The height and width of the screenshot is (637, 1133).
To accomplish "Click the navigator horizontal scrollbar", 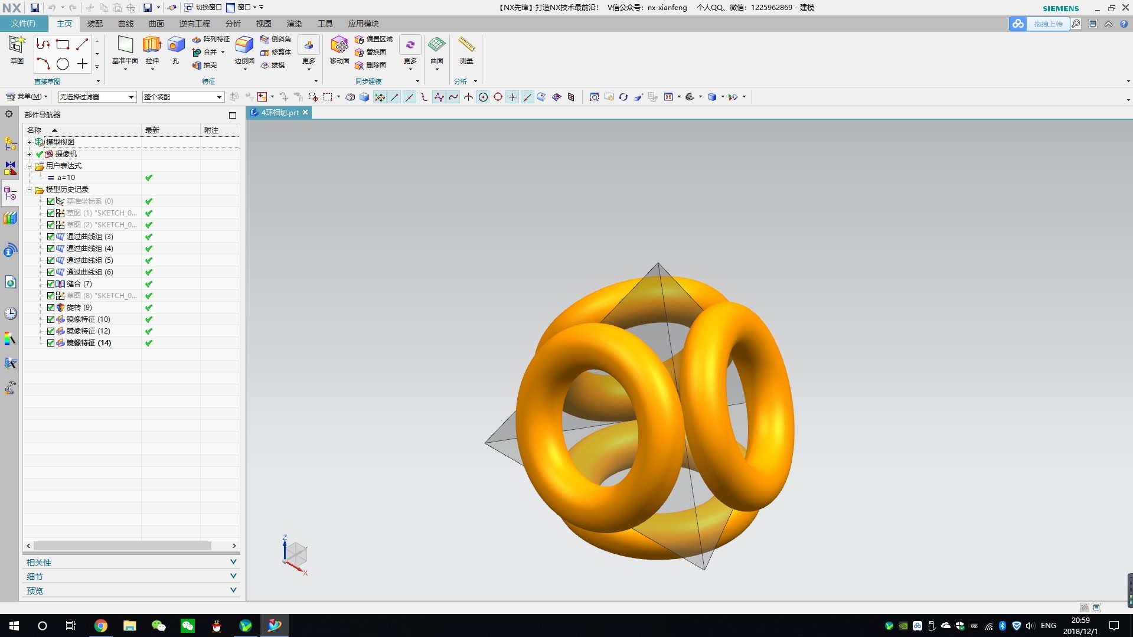I will pos(122,546).
